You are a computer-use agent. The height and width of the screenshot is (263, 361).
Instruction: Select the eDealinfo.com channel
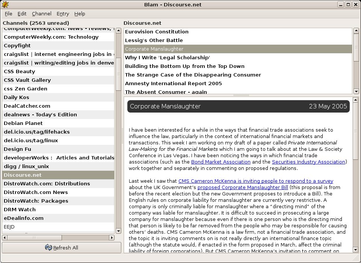click(x=58, y=218)
